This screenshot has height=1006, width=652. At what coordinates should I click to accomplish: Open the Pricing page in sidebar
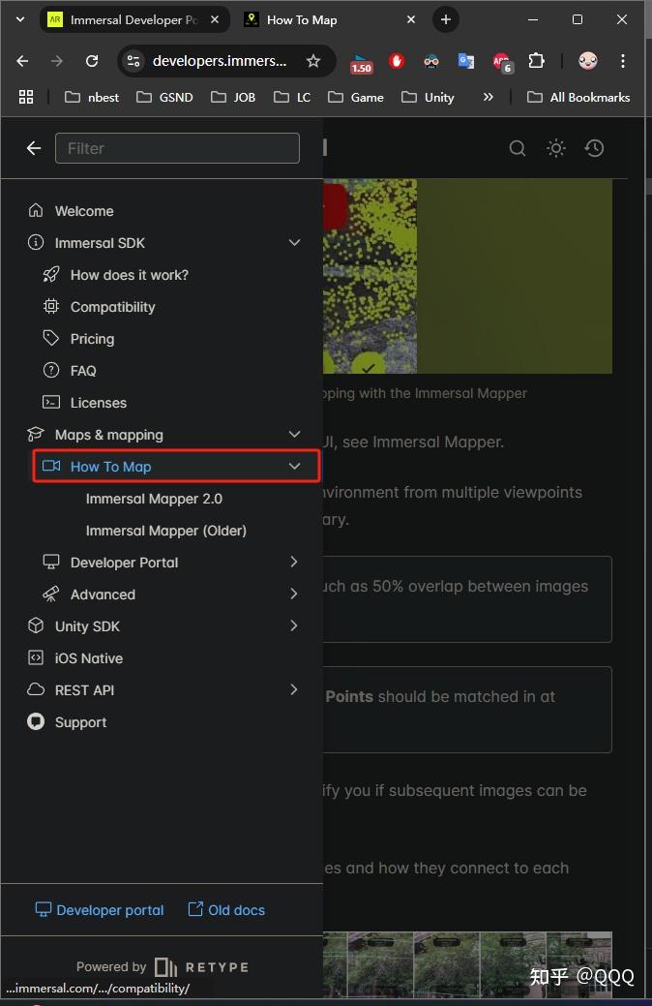pos(92,339)
